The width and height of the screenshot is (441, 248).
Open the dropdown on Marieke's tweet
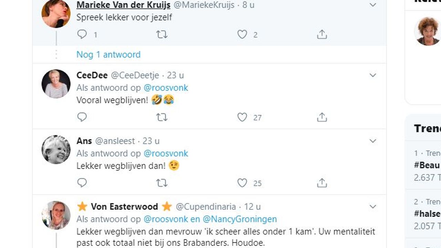(372, 5)
